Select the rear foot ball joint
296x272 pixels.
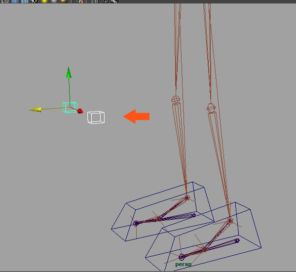coord(159,219)
